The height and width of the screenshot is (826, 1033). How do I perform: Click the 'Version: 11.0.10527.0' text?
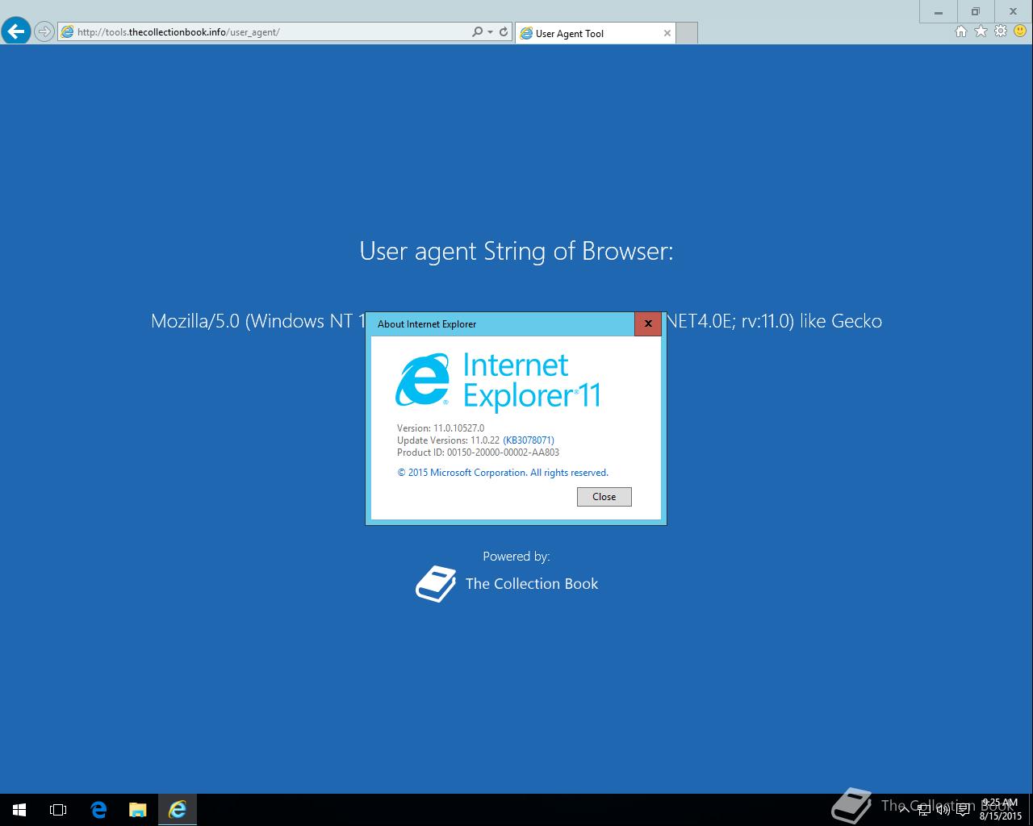click(x=441, y=428)
